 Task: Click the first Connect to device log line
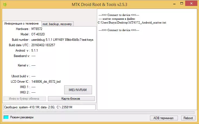click(x=119, y=15)
